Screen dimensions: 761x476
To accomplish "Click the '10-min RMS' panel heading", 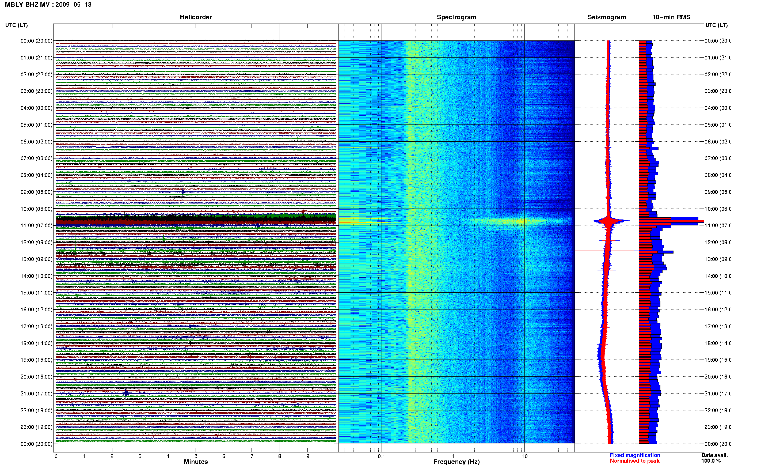I will tap(671, 17).
